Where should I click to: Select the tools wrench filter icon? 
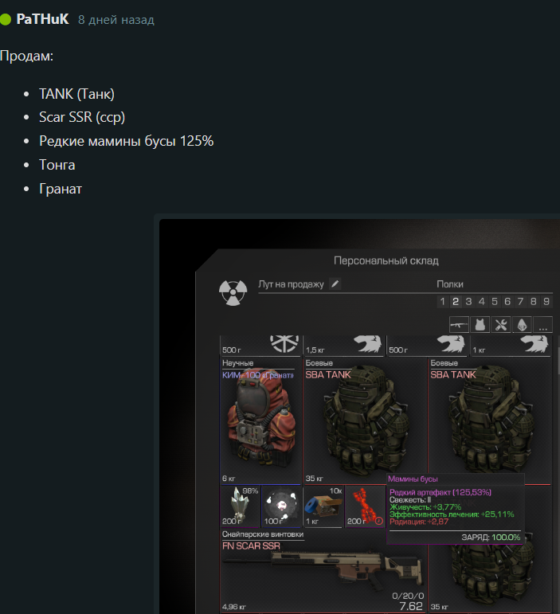coord(501,325)
